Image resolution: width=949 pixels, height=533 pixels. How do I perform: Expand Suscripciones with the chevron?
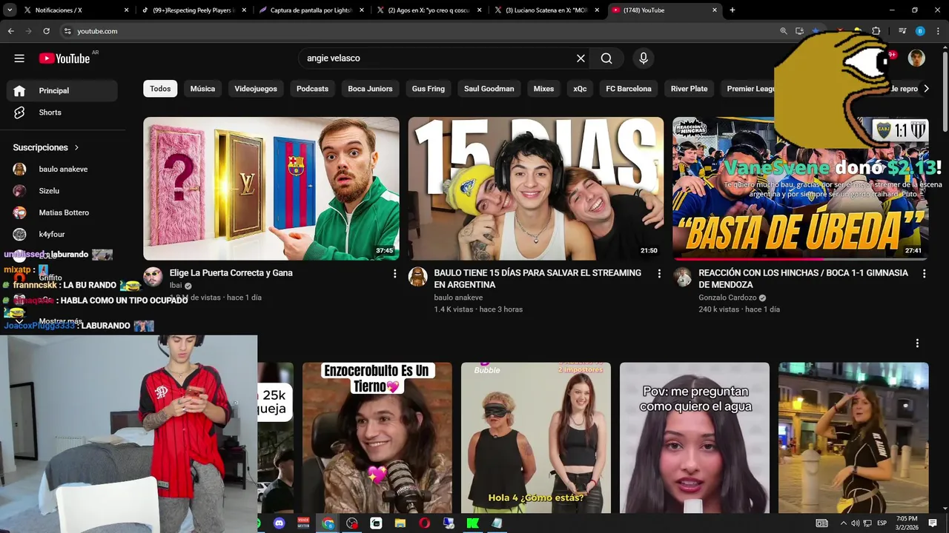(76, 147)
